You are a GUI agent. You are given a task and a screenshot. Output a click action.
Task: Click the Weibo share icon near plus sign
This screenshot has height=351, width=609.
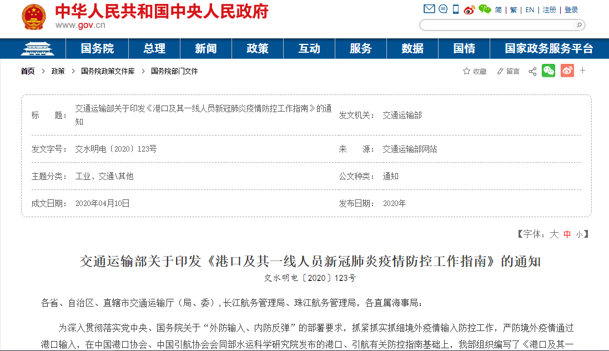click(x=567, y=72)
